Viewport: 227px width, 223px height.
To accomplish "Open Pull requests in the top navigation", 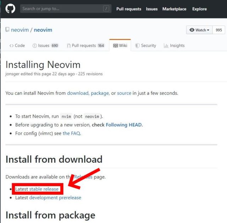I will (129, 9).
